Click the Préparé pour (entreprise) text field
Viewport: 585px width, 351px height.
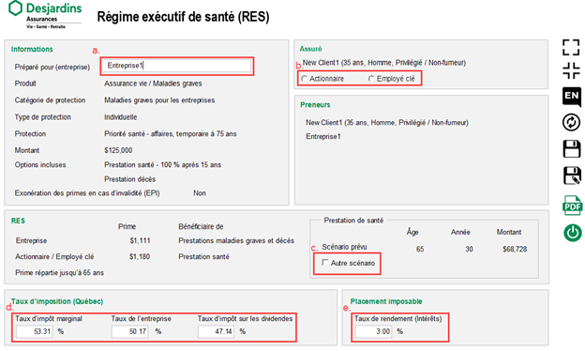click(x=176, y=66)
